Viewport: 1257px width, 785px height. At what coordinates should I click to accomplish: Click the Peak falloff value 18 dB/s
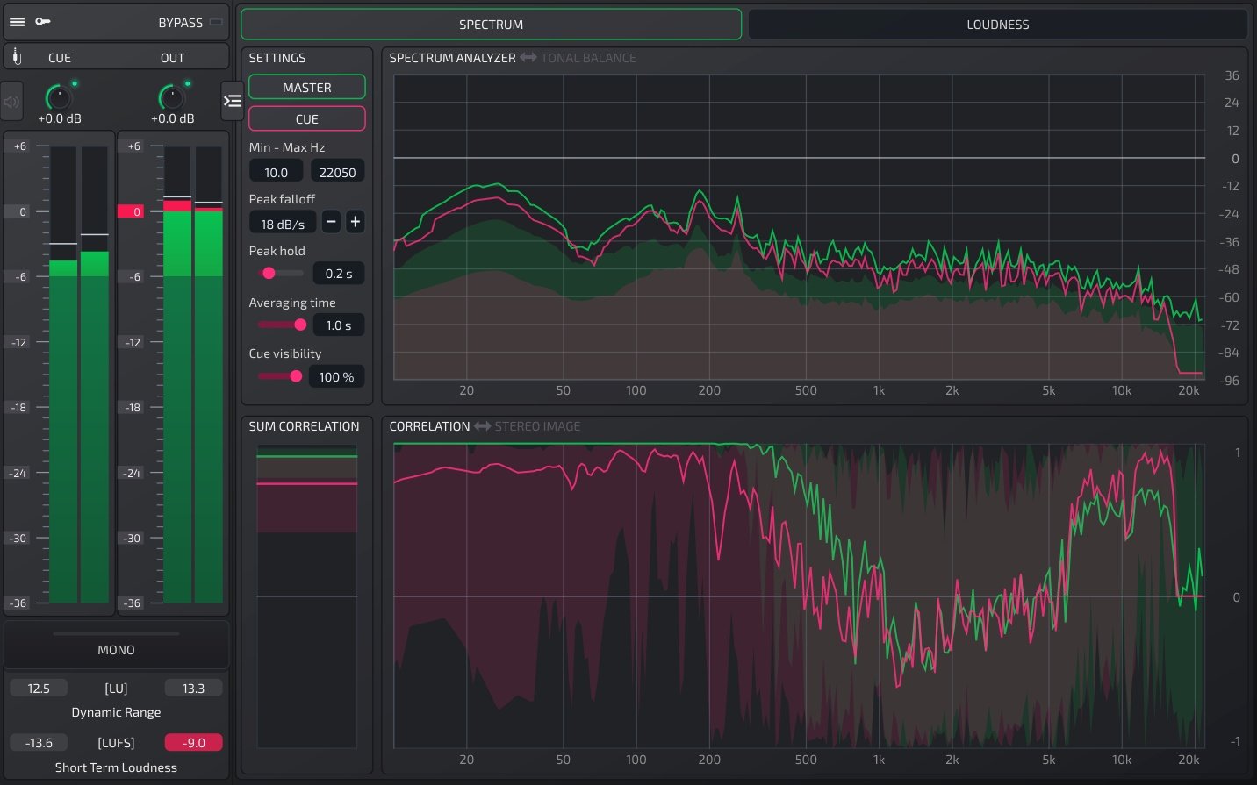tap(283, 224)
